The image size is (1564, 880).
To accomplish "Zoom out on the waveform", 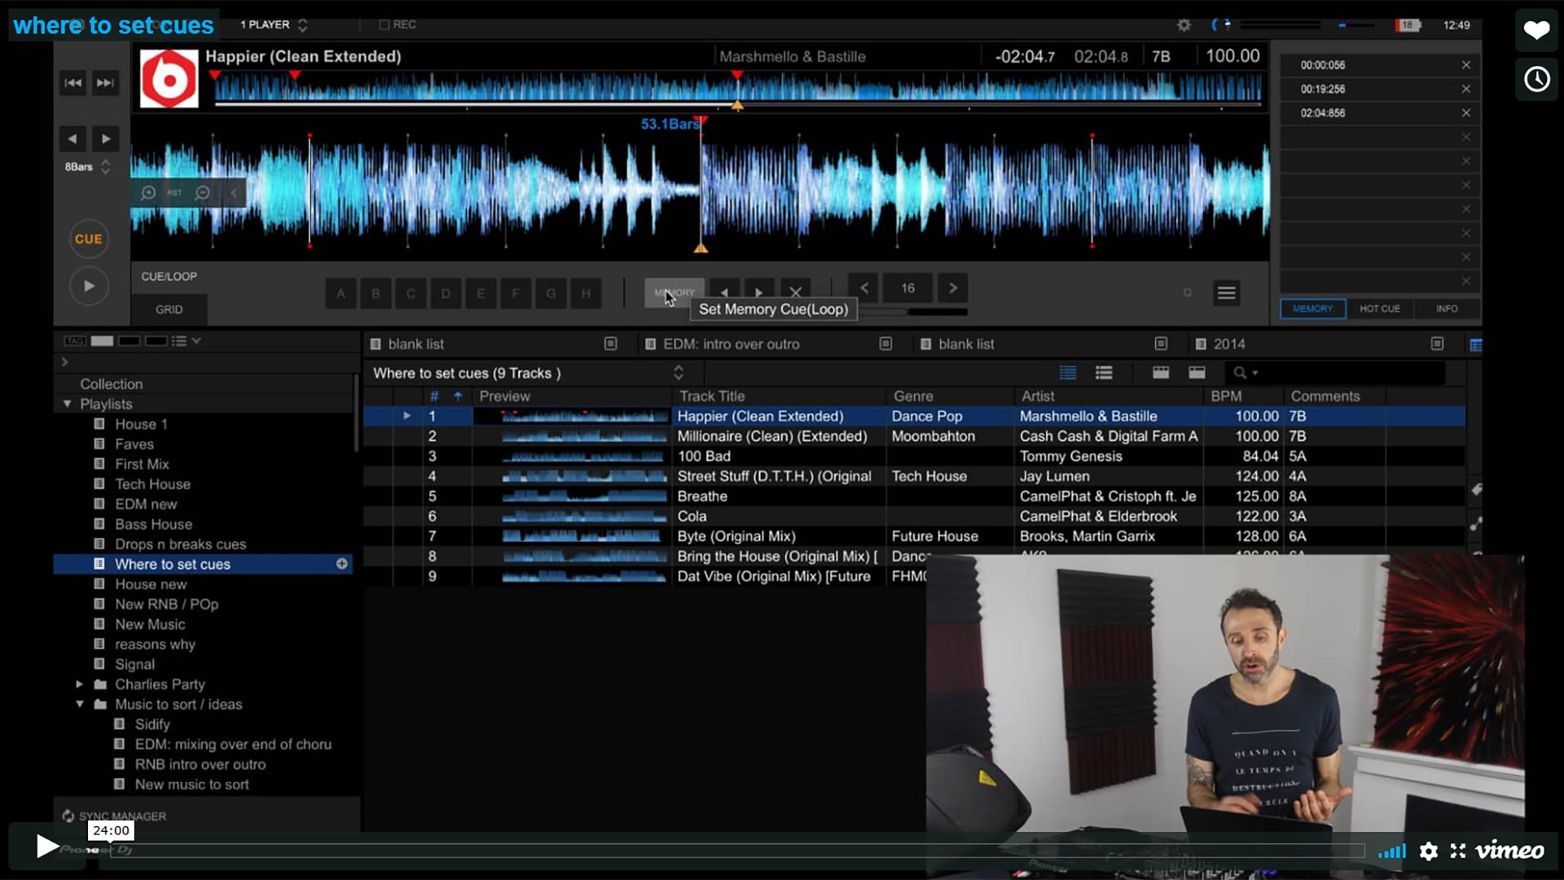I will tap(203, 193).
